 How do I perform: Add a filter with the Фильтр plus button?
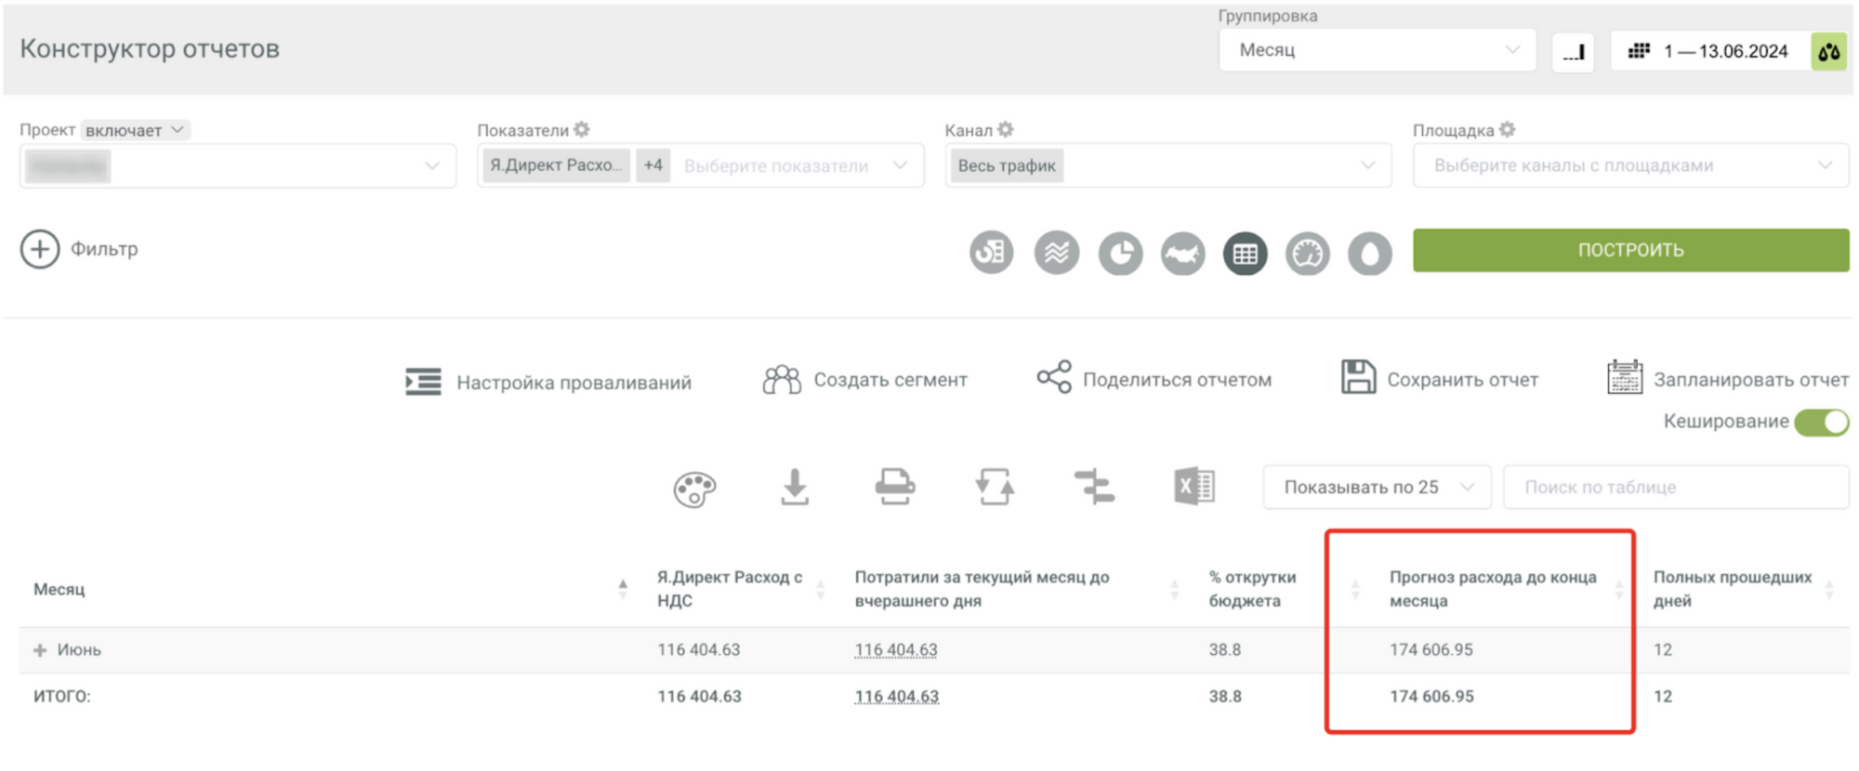coord(40,249)
